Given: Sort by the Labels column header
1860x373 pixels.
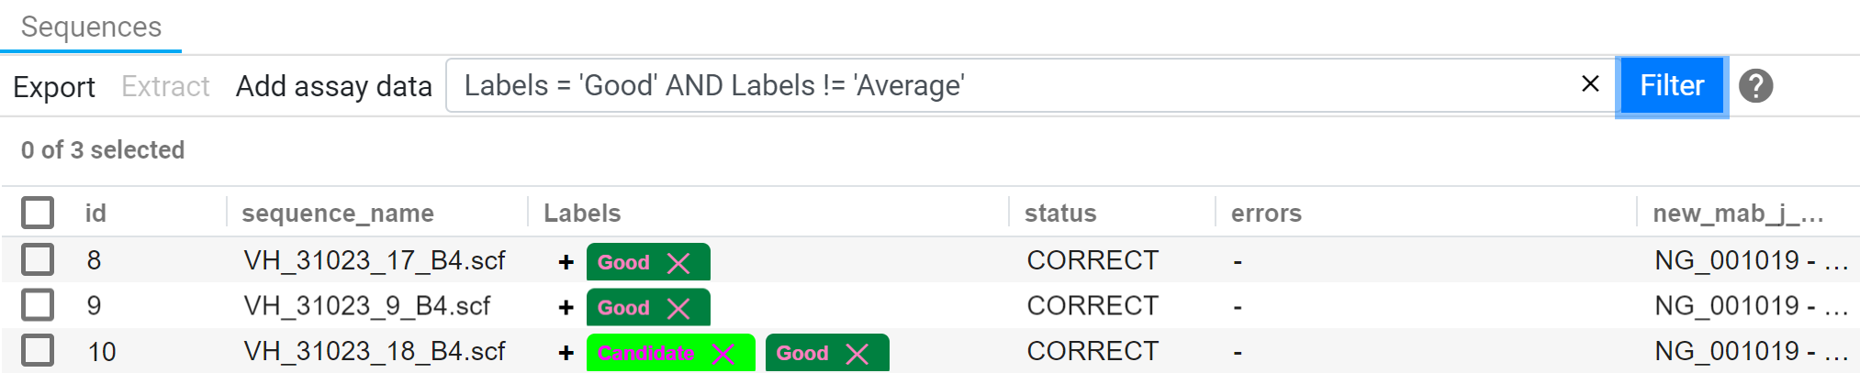Looking at the screenshot, I should [x=582, y=213].
